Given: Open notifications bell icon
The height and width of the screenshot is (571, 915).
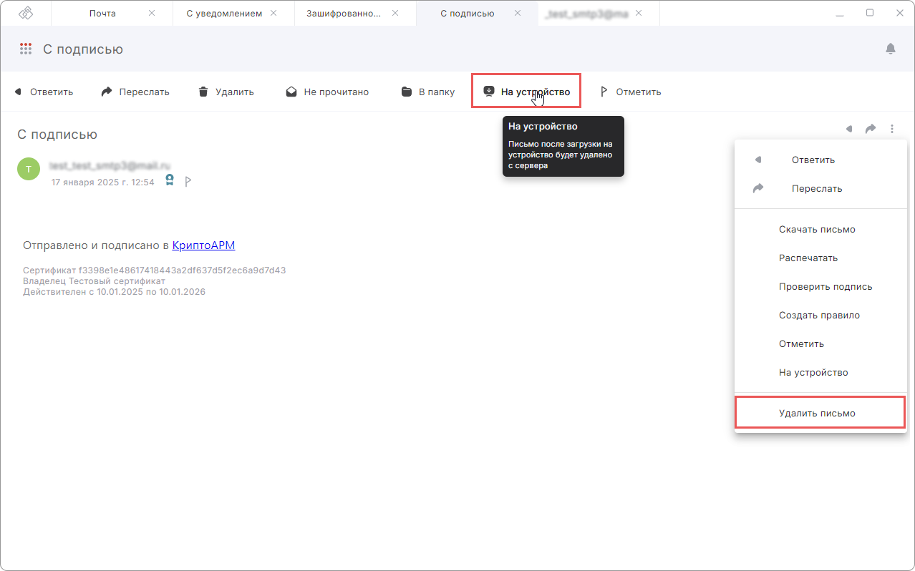Looking at the screenshot, I should tap(891, 49).
